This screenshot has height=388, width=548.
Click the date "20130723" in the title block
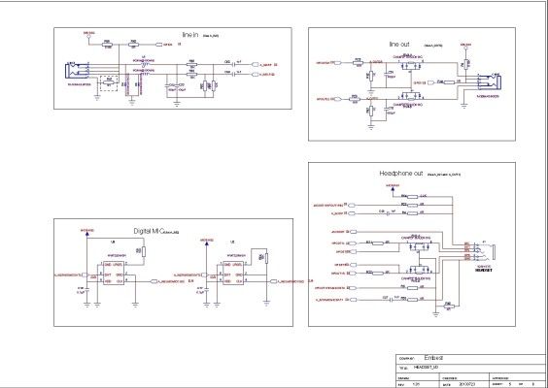point(467,384)
